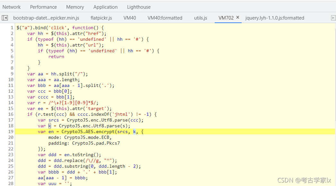Image resolution: width=336 pixels, height=186 pixels.
Task: Go to the Memory panel
Action: (x=75, y=7)
